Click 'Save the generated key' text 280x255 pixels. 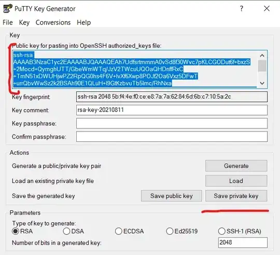coord(43,196)
